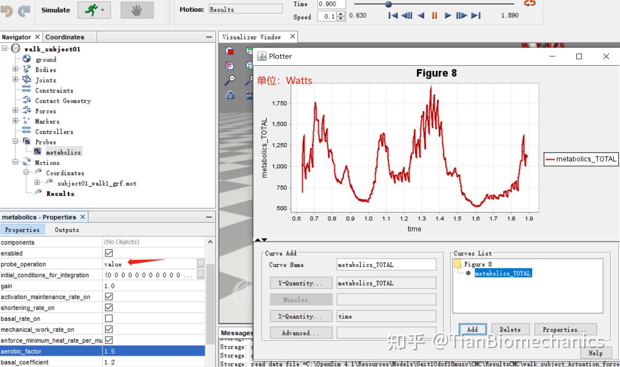This screenshot has height=367, width=620.
Task: Click the play forward motion button
Action: pos(448,15)
